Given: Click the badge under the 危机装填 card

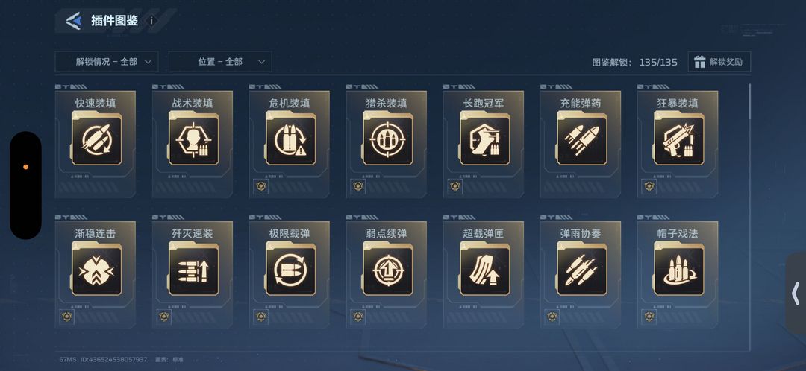Looking at the screenshot, I should (x=261, y=186).
